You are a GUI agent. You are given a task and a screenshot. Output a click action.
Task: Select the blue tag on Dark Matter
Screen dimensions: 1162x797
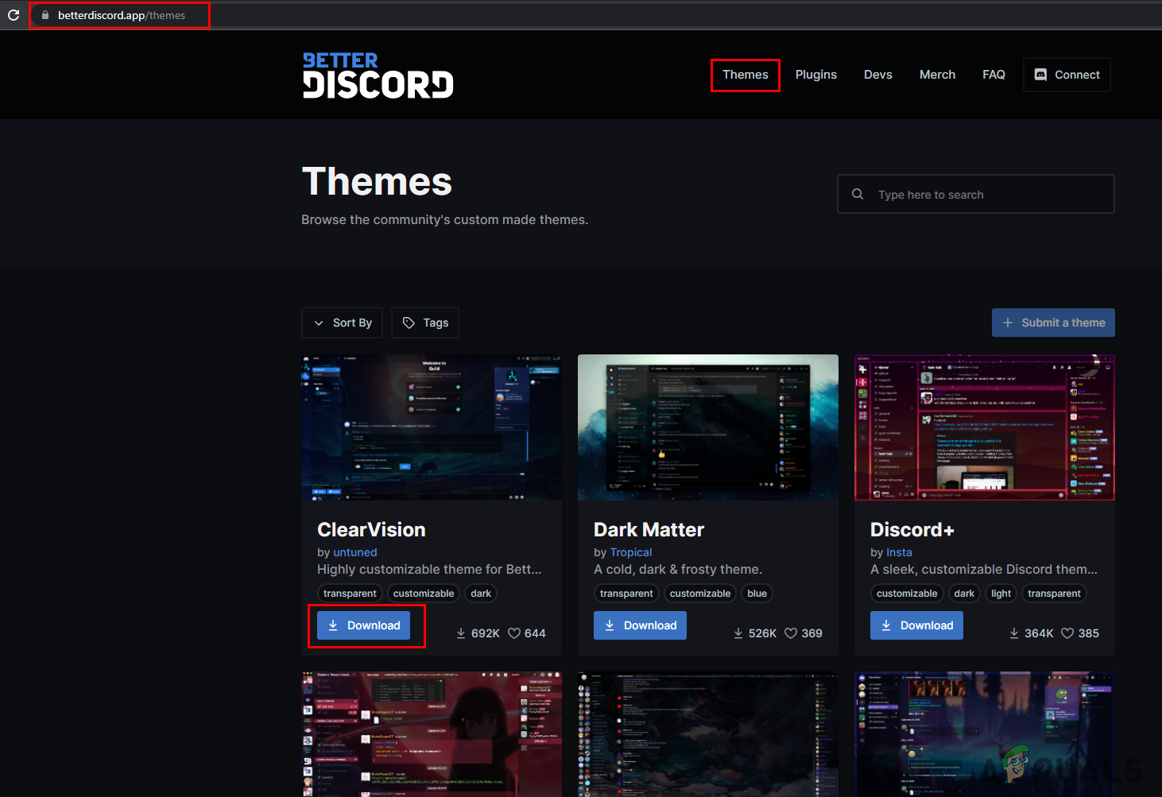(x=757, y=594)
